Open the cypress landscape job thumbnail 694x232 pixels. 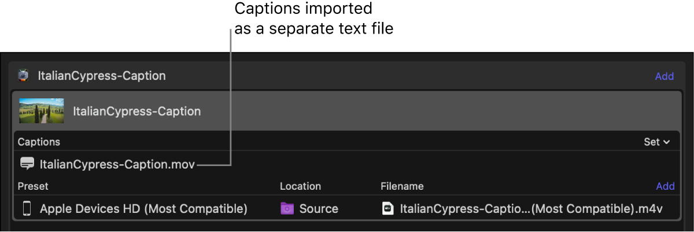pos(41,111)
